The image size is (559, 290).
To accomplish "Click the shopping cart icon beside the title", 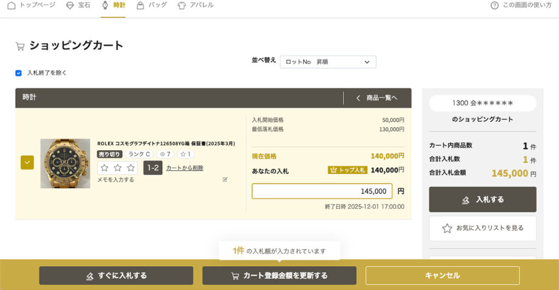I will (20, 46).
